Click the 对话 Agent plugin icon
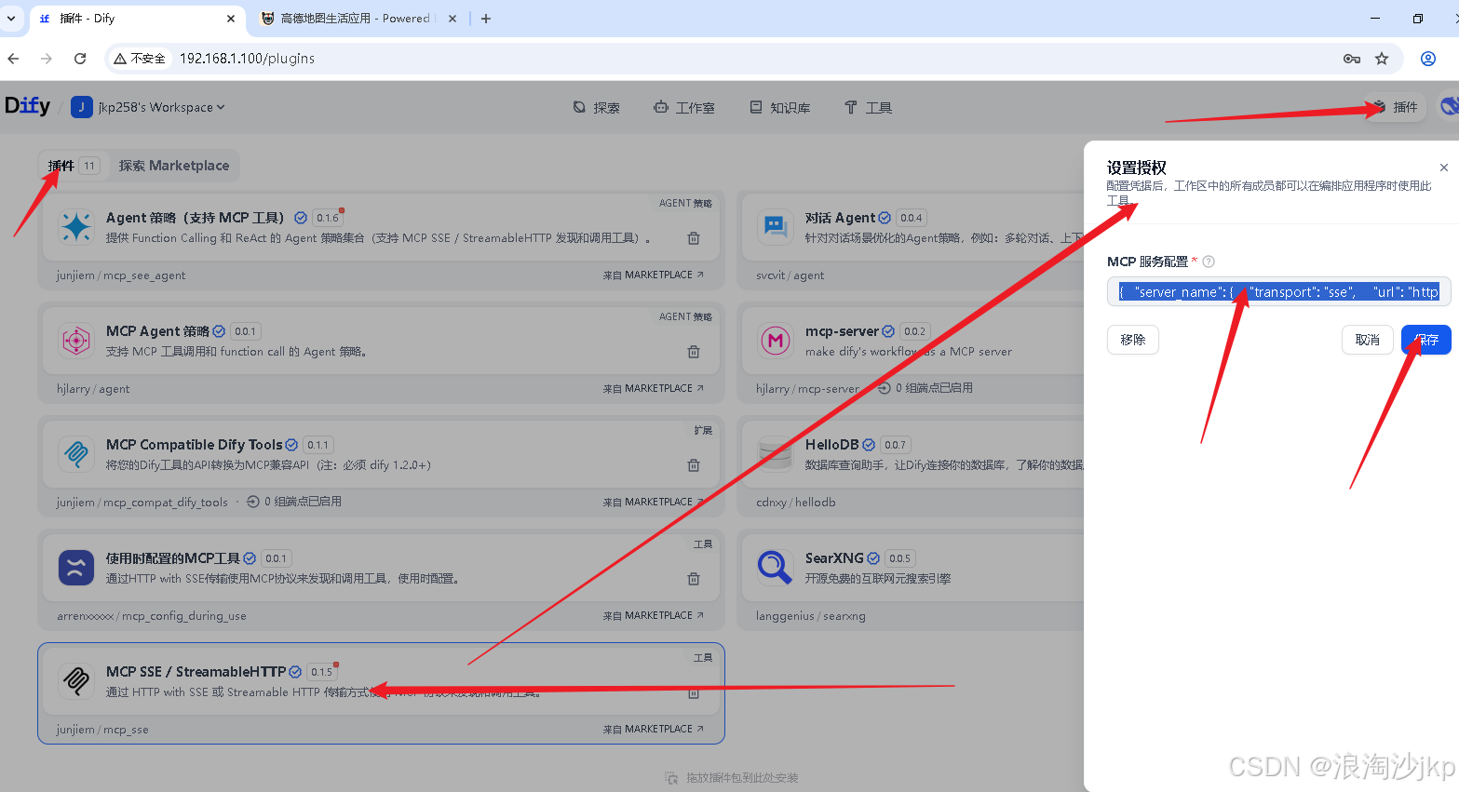This screenshot has width=1459, height=792. click(776, 227)
